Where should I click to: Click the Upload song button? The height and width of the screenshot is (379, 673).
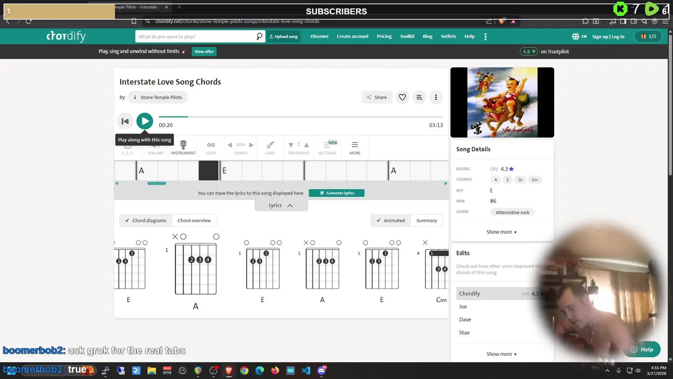click(283, 36)
